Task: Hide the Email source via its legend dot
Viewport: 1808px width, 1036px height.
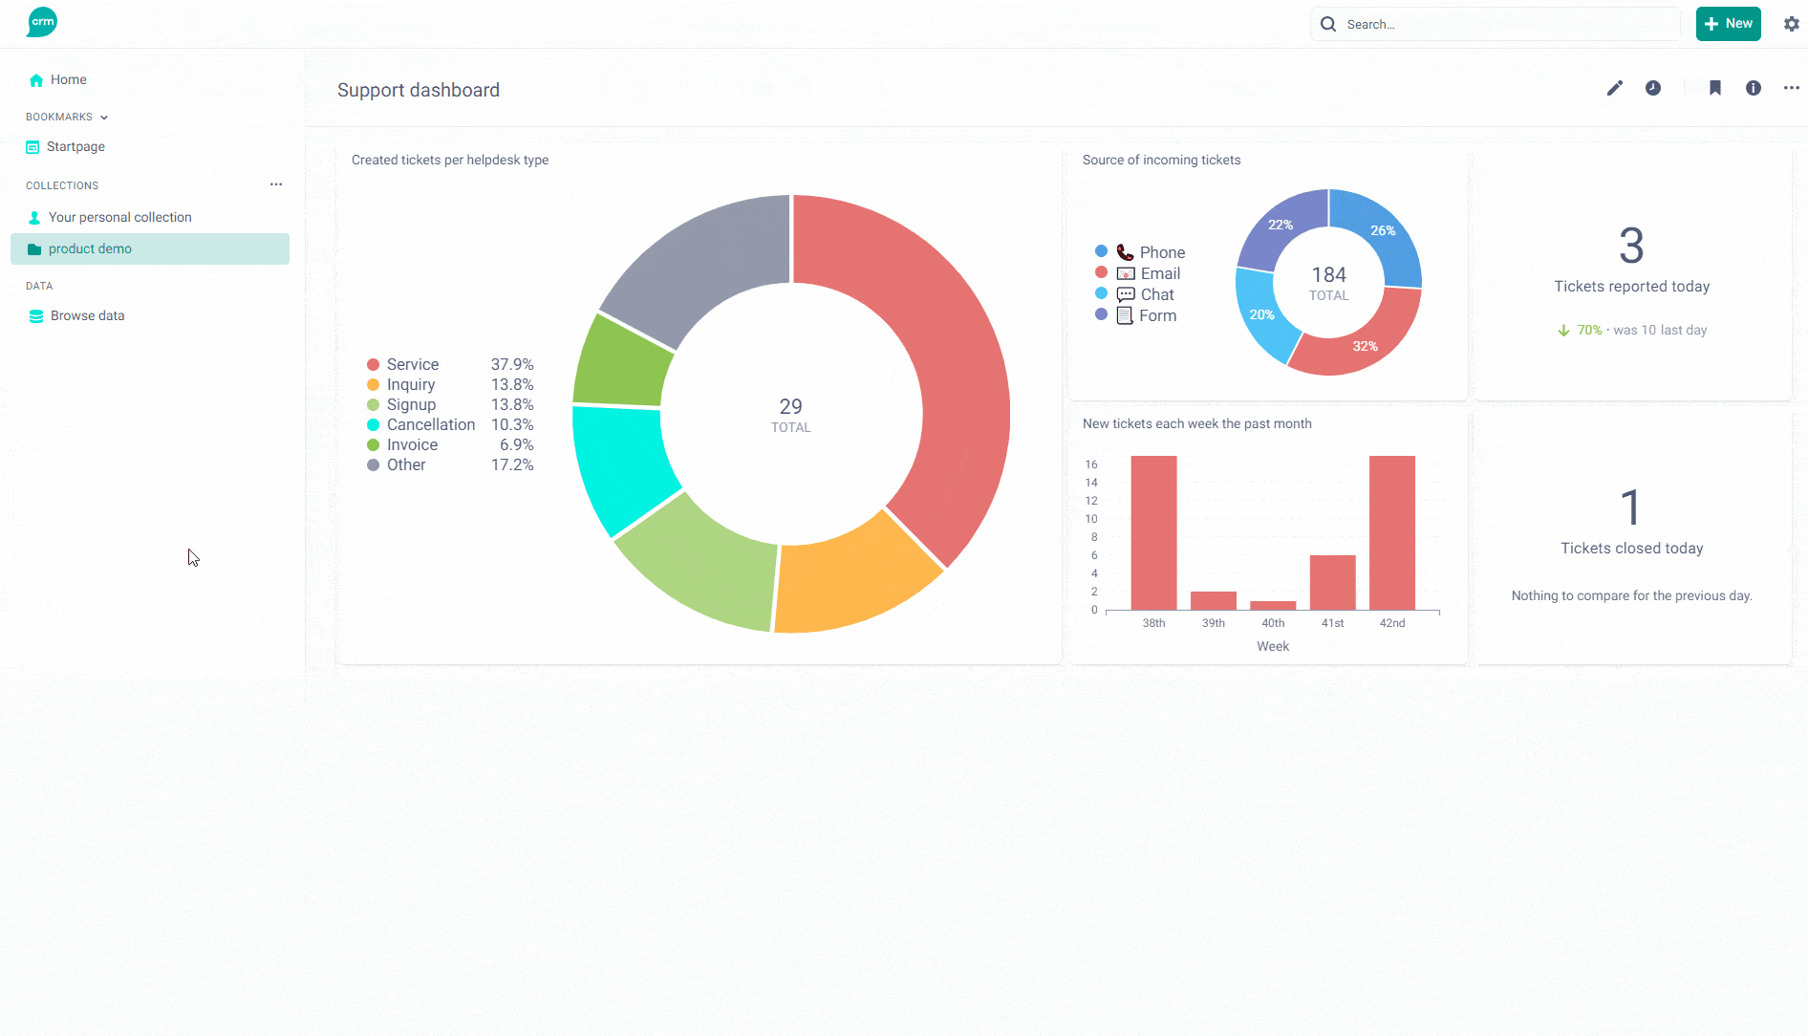Action: (x=1101, y=272)
